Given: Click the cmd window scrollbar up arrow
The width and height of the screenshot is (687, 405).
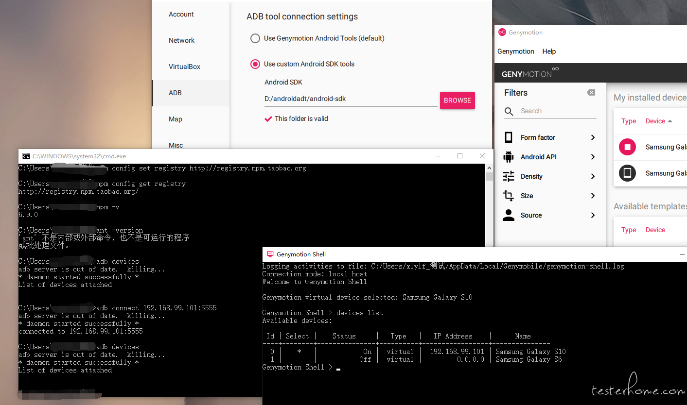Looking at the screenshot, I should (490, 168).
